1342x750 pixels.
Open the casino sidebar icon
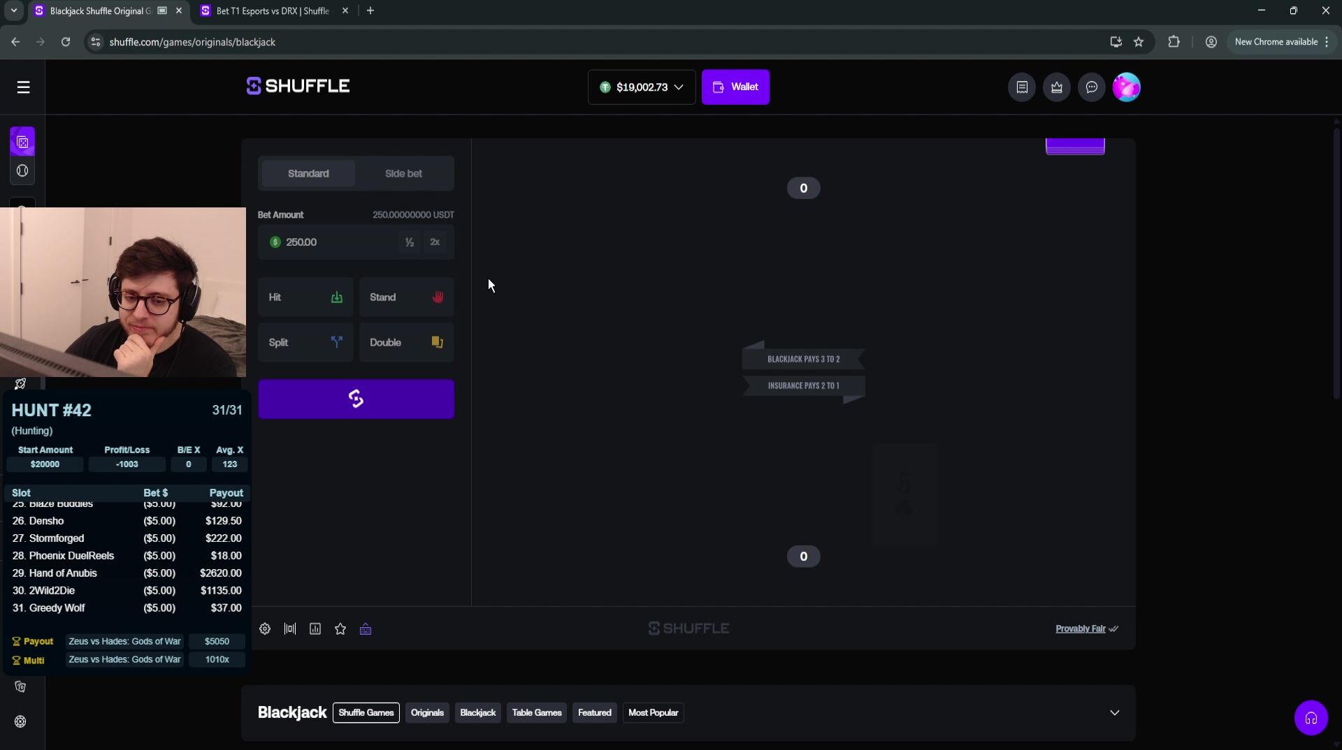22,142
